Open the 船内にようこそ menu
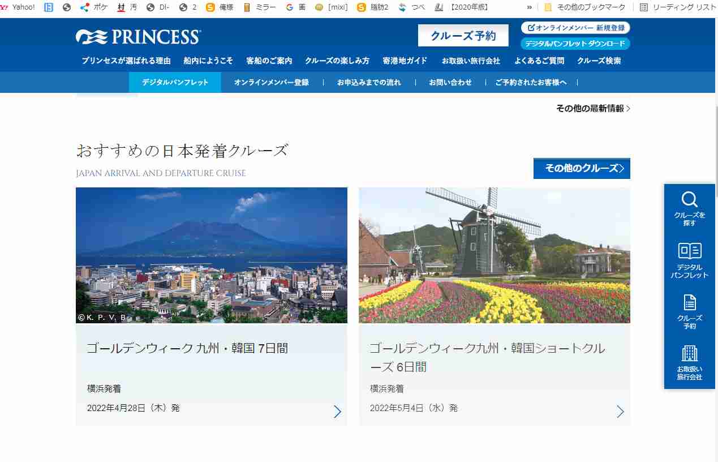 pyautogui.click(x=208, y=61)
